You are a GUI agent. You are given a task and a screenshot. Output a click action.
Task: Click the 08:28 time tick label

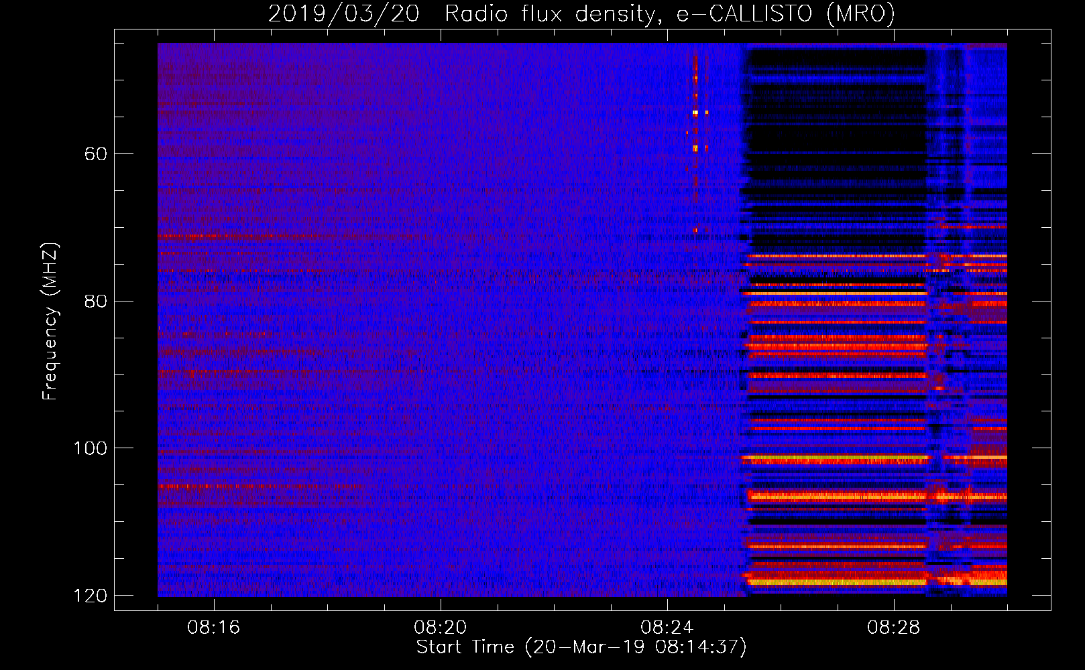(x=894, y=628)
